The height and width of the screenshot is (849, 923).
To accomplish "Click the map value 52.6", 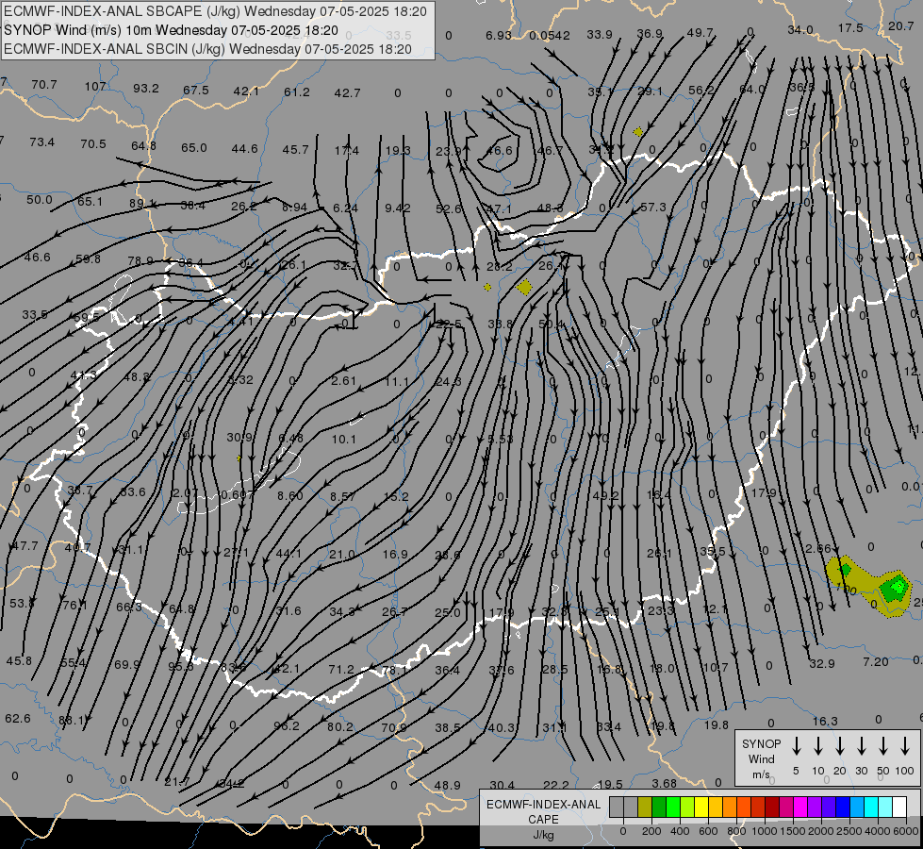I will [449, 209].
